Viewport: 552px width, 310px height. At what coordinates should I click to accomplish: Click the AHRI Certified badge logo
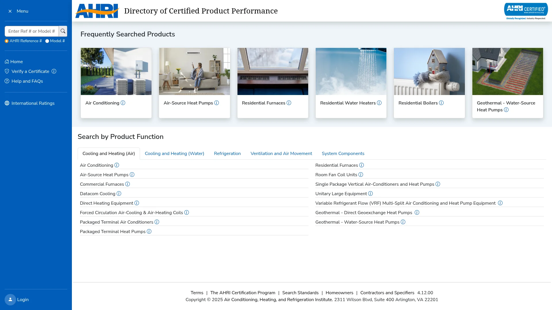(x=526, y=11)
